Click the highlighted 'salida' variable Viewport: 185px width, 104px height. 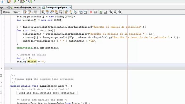pyautogui.click(x=32, y=62)
